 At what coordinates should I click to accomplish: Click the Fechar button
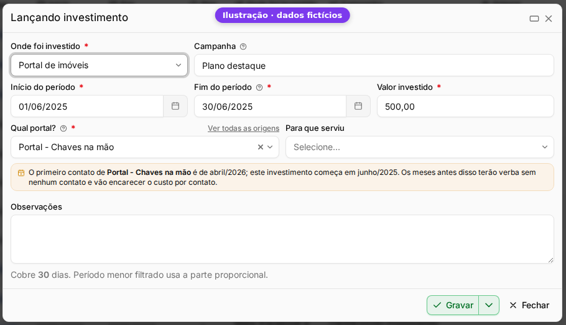529,305
